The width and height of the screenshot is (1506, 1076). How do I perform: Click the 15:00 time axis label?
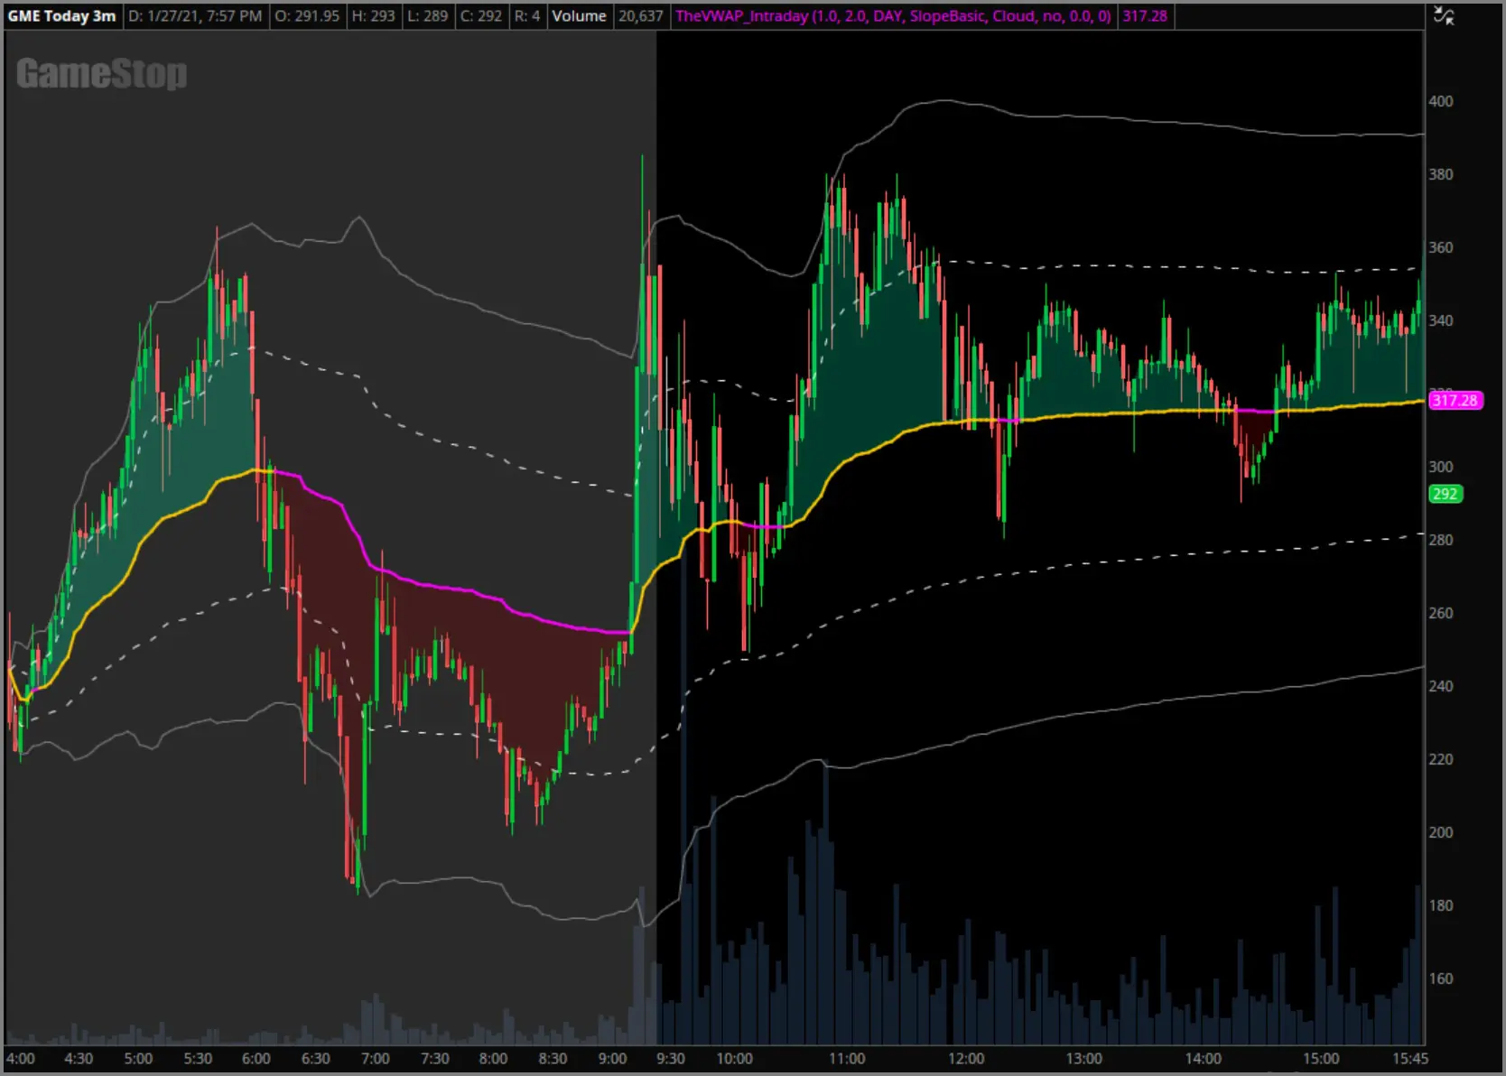(x=1321, y=1058)
